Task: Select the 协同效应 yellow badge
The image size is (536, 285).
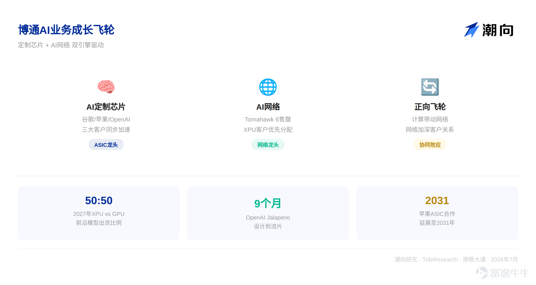Action: click(430, 145)
